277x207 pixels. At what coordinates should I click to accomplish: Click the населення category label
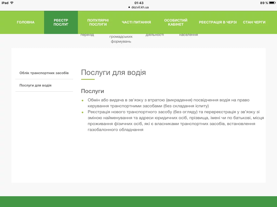(189, 35)
